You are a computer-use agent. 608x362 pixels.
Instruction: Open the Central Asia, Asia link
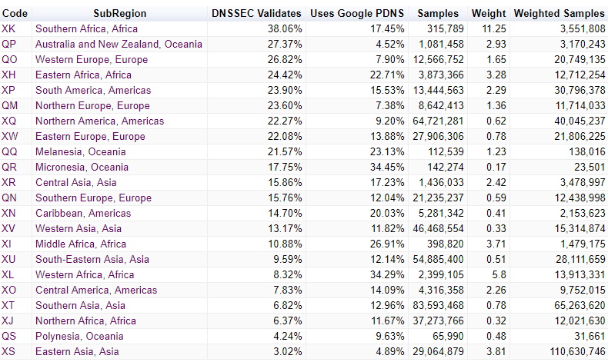(x=76, y=182)
